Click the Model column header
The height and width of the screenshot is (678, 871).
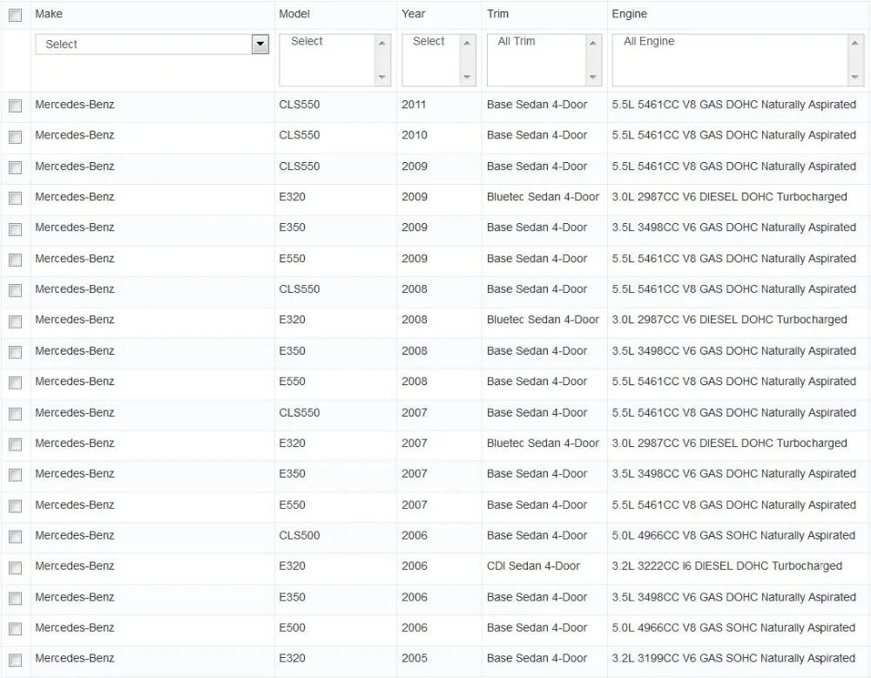pos(294,14)
